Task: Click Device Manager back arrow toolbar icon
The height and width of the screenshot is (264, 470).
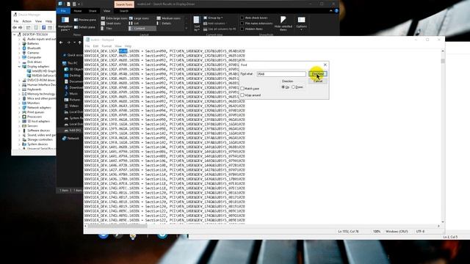Action: 15,28
